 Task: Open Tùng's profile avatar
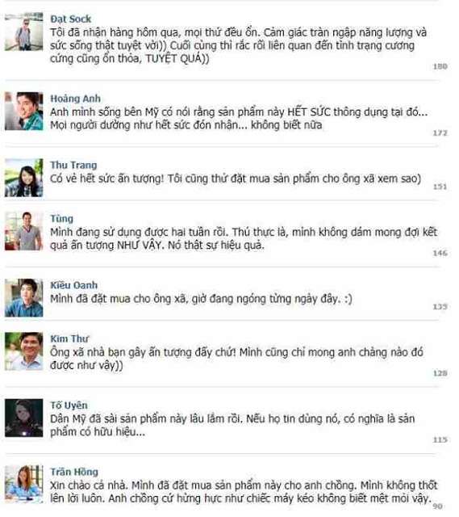[24, 231]
